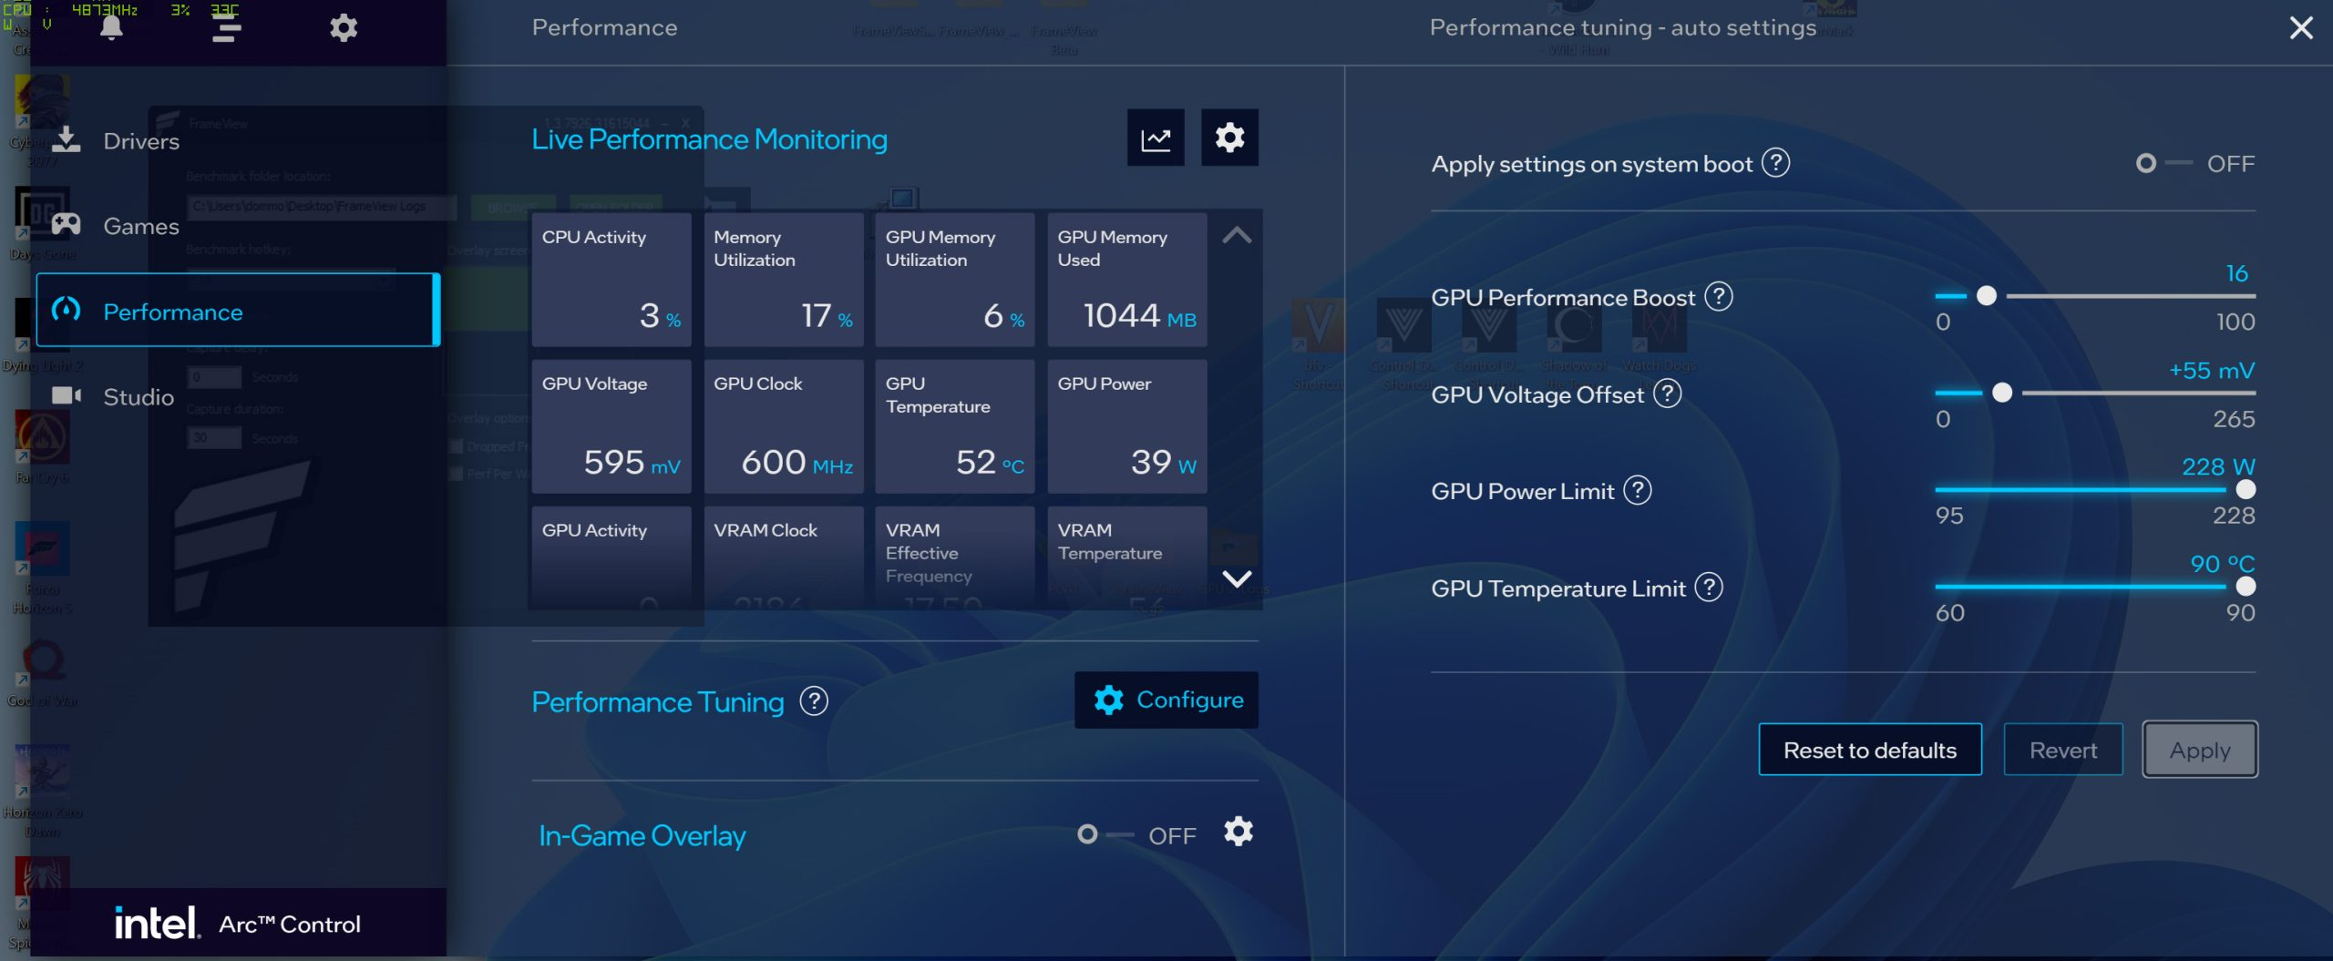Viewport: 2333px width, 961px height.
Task: Click the hamburger menu icon at top
Action: tap(226, 27)
